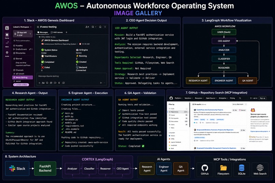
Task: Open the Sort by Best match dropdown
Action: tap(238, 104)
